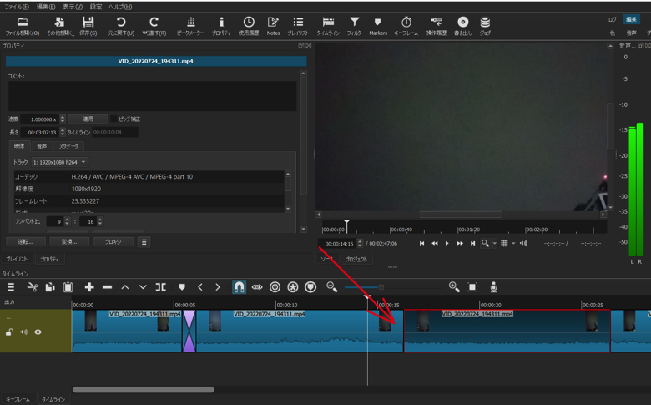Open a file with the Open File icon

tap(23, 26)
